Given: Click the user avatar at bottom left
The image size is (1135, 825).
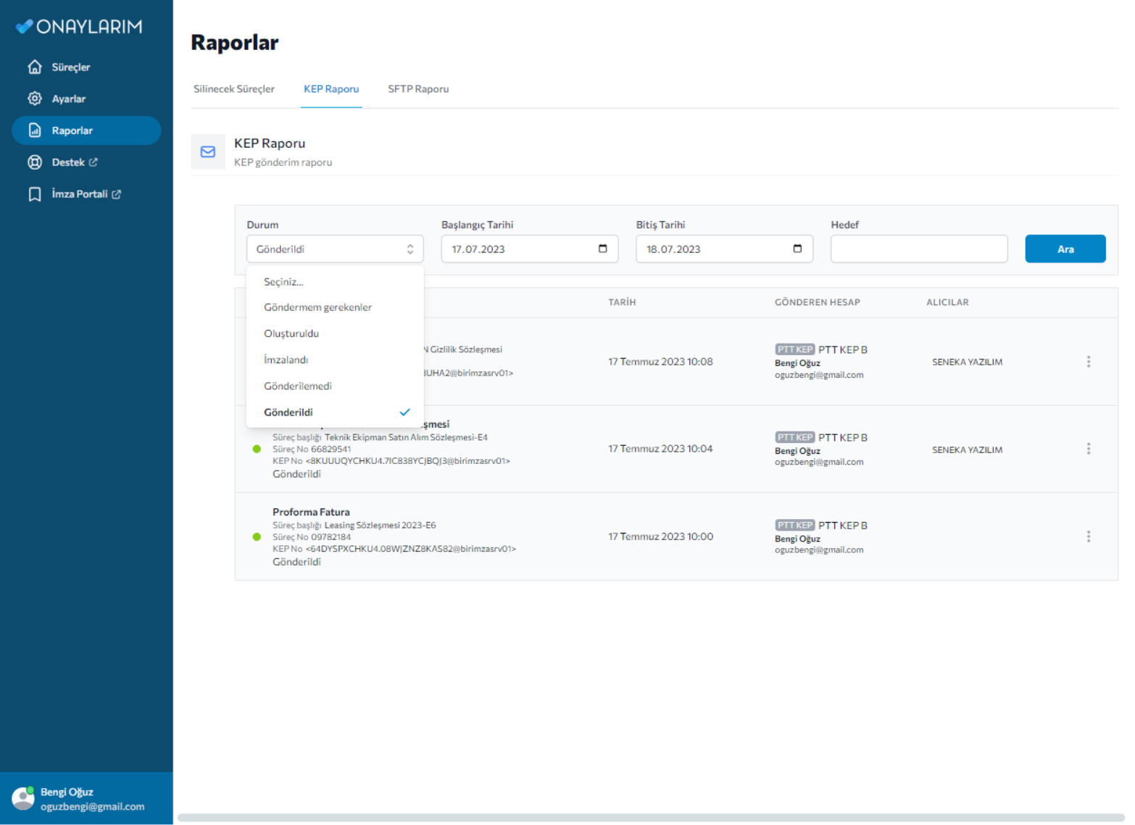Looking at the screenshot, I should point(23,798).
